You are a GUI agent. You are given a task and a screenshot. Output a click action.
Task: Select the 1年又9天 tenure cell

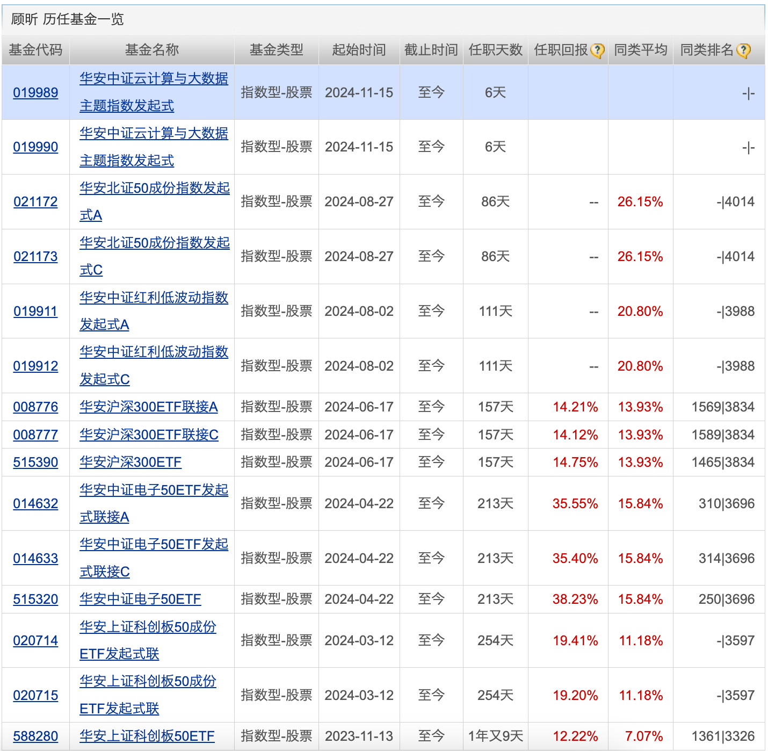pyautogui.click(x=496, y=736)
